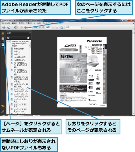
Task: Click the zoom out minus button
Action: [x=40, y=27]
